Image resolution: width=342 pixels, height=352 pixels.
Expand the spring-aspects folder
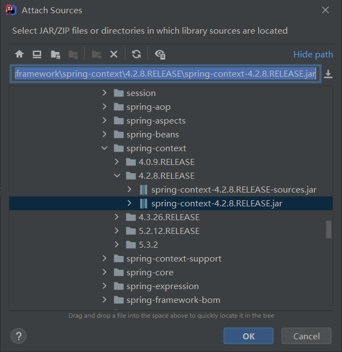click(104, 120)
